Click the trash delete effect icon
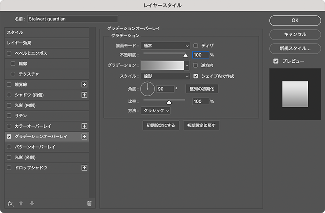The width and height of the screenshot is (325, 213). pyautogui.click(x=90, y=203)
